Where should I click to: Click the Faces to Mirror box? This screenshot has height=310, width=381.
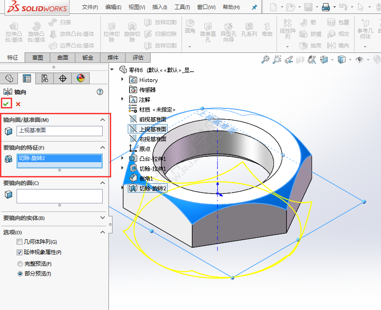[x=60, y=196]
